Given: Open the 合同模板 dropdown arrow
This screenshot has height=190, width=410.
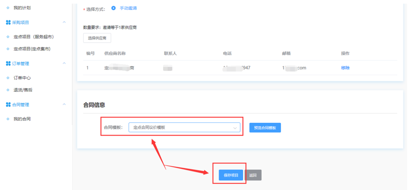Looking at the screenshot, I should click(x=235, y=128).
